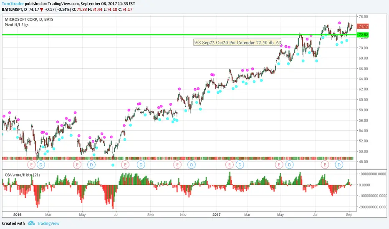The image size is (389, 229).
Task: Open the Tom1trader author profile link
Action: point(13,4)
